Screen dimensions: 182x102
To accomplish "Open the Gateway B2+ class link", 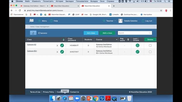I will point(32,51).
